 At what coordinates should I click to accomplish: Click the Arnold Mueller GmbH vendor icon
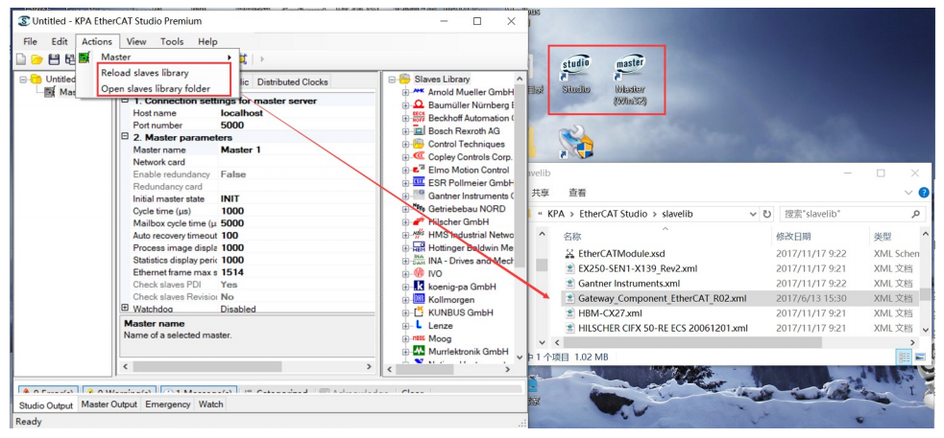pyautogui.click(x=419, y=92)
